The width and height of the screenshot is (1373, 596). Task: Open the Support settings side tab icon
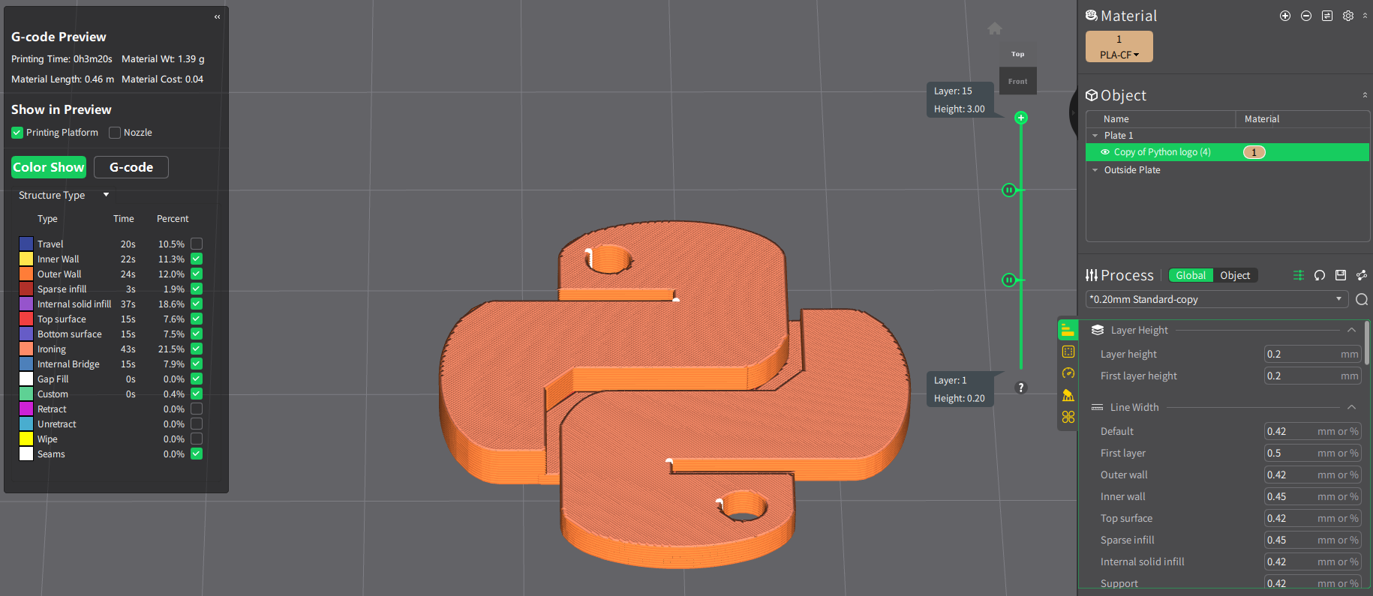(x=1068, y=395)
